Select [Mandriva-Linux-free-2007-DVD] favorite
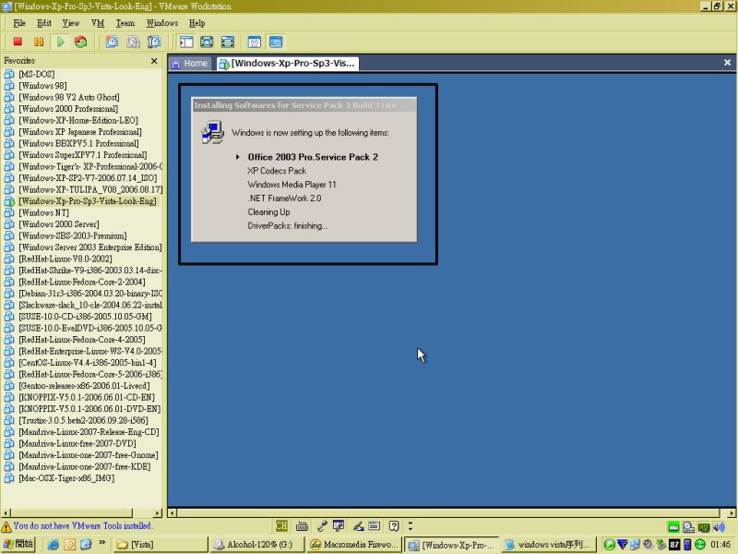This screenshot has height=554, width=738. (x=77, y=443)
